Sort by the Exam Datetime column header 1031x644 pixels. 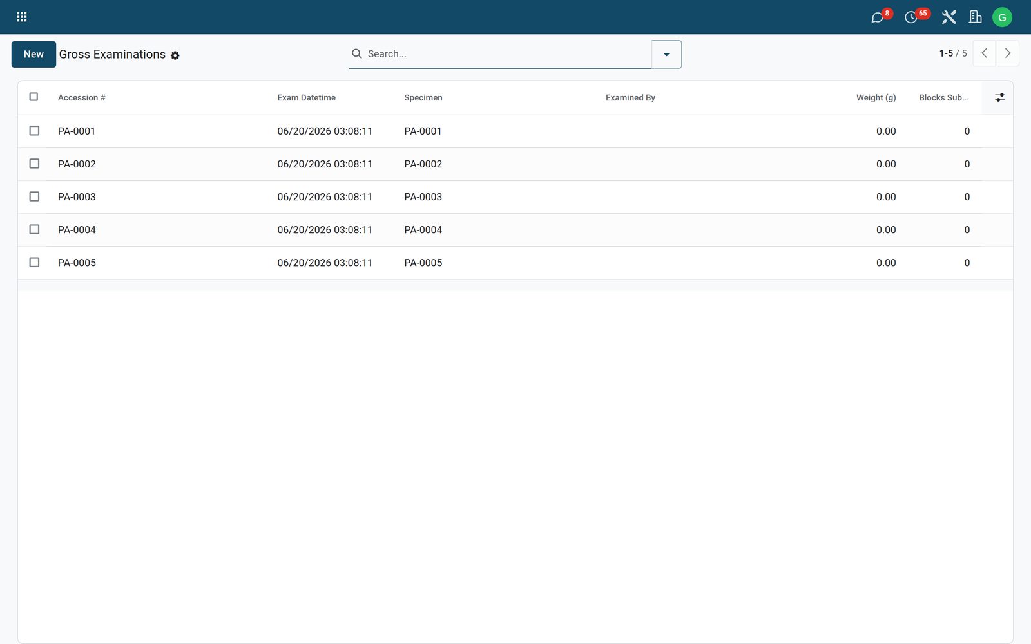click(307, 98)
